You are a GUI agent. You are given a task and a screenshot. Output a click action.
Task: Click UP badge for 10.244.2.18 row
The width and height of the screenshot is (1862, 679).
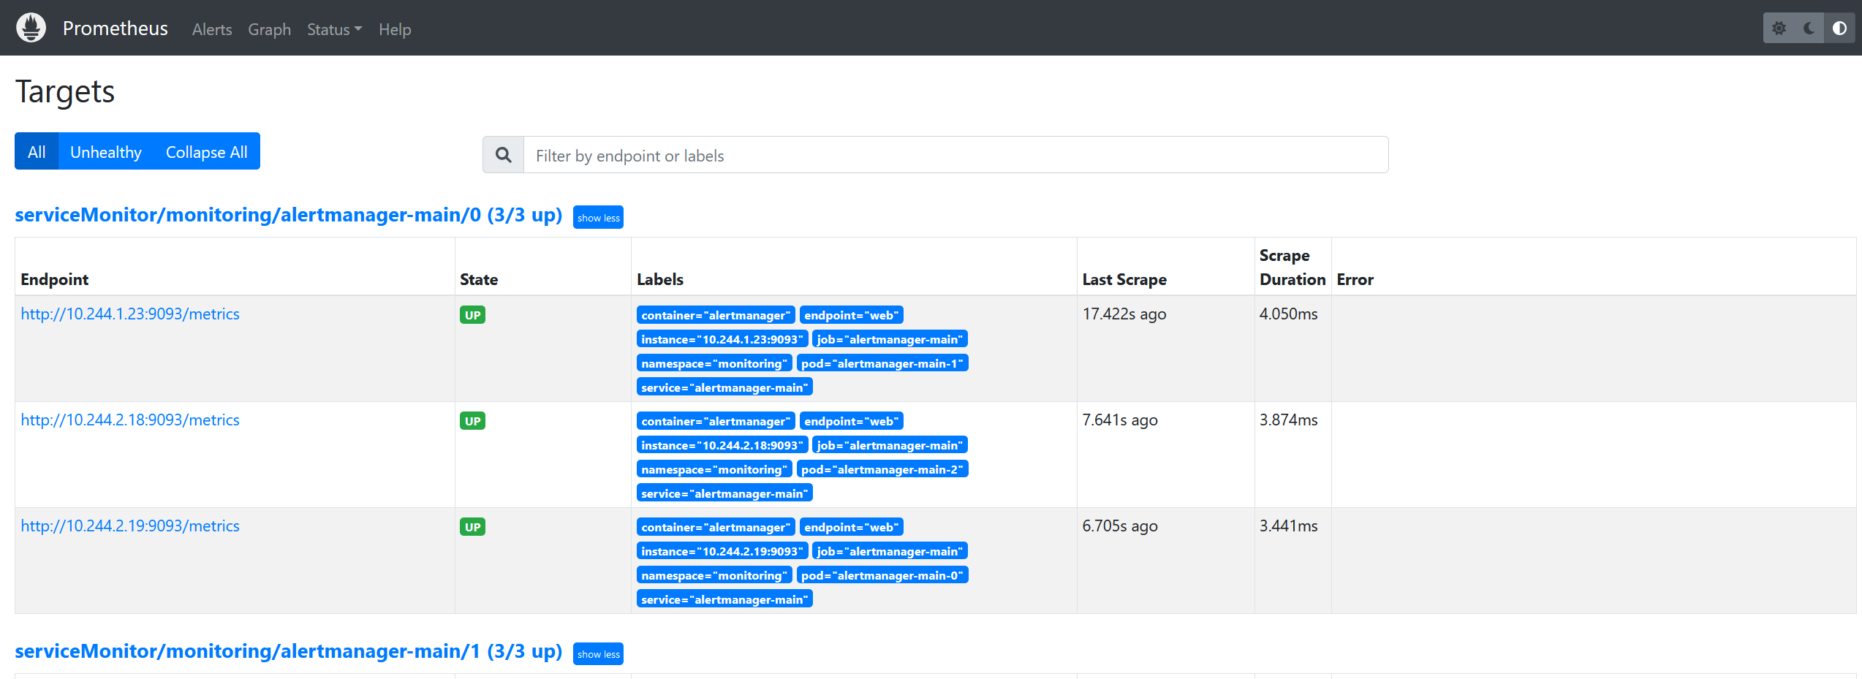tap(472, 421)
